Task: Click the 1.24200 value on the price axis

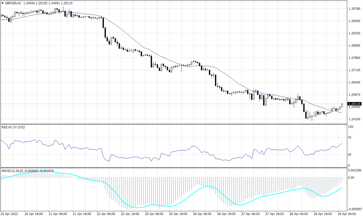Action: 354,120
